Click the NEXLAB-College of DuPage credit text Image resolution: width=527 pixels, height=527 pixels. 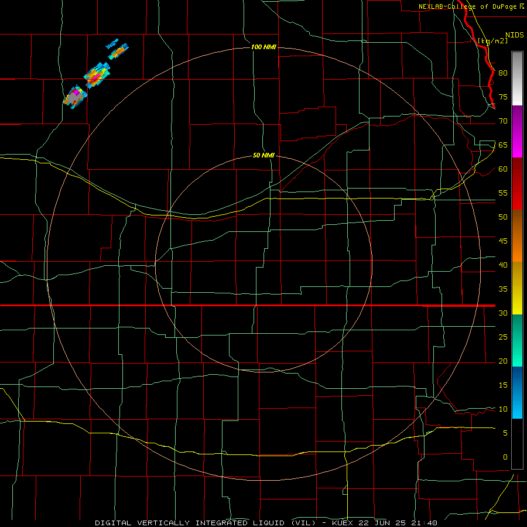click(471, 6)
